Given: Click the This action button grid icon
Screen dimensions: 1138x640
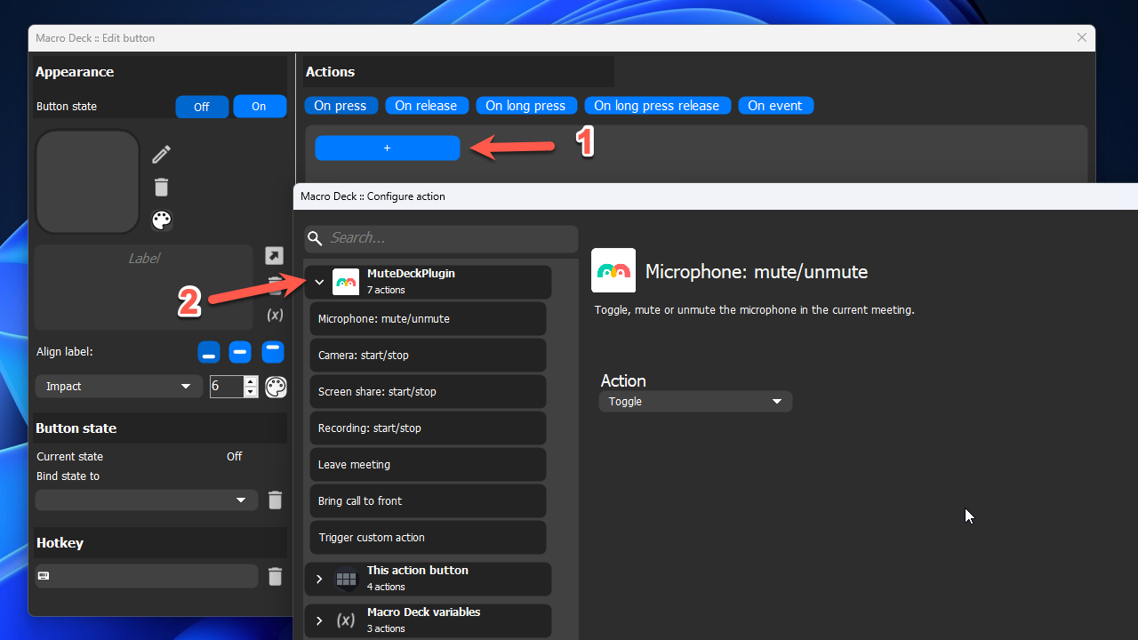Looking at the screenshot, I should pyautogui.click(x=346, y=579).
